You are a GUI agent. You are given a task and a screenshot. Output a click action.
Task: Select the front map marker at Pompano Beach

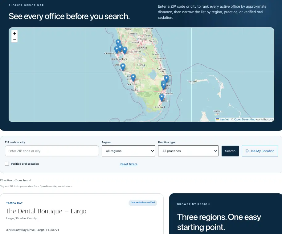coord(164,86)
